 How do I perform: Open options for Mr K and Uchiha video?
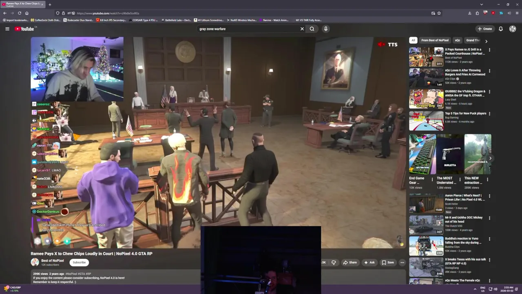point(489,218)
